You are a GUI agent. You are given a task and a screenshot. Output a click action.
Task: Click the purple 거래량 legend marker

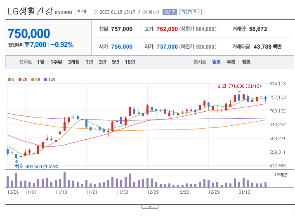[x=276, y=175]
